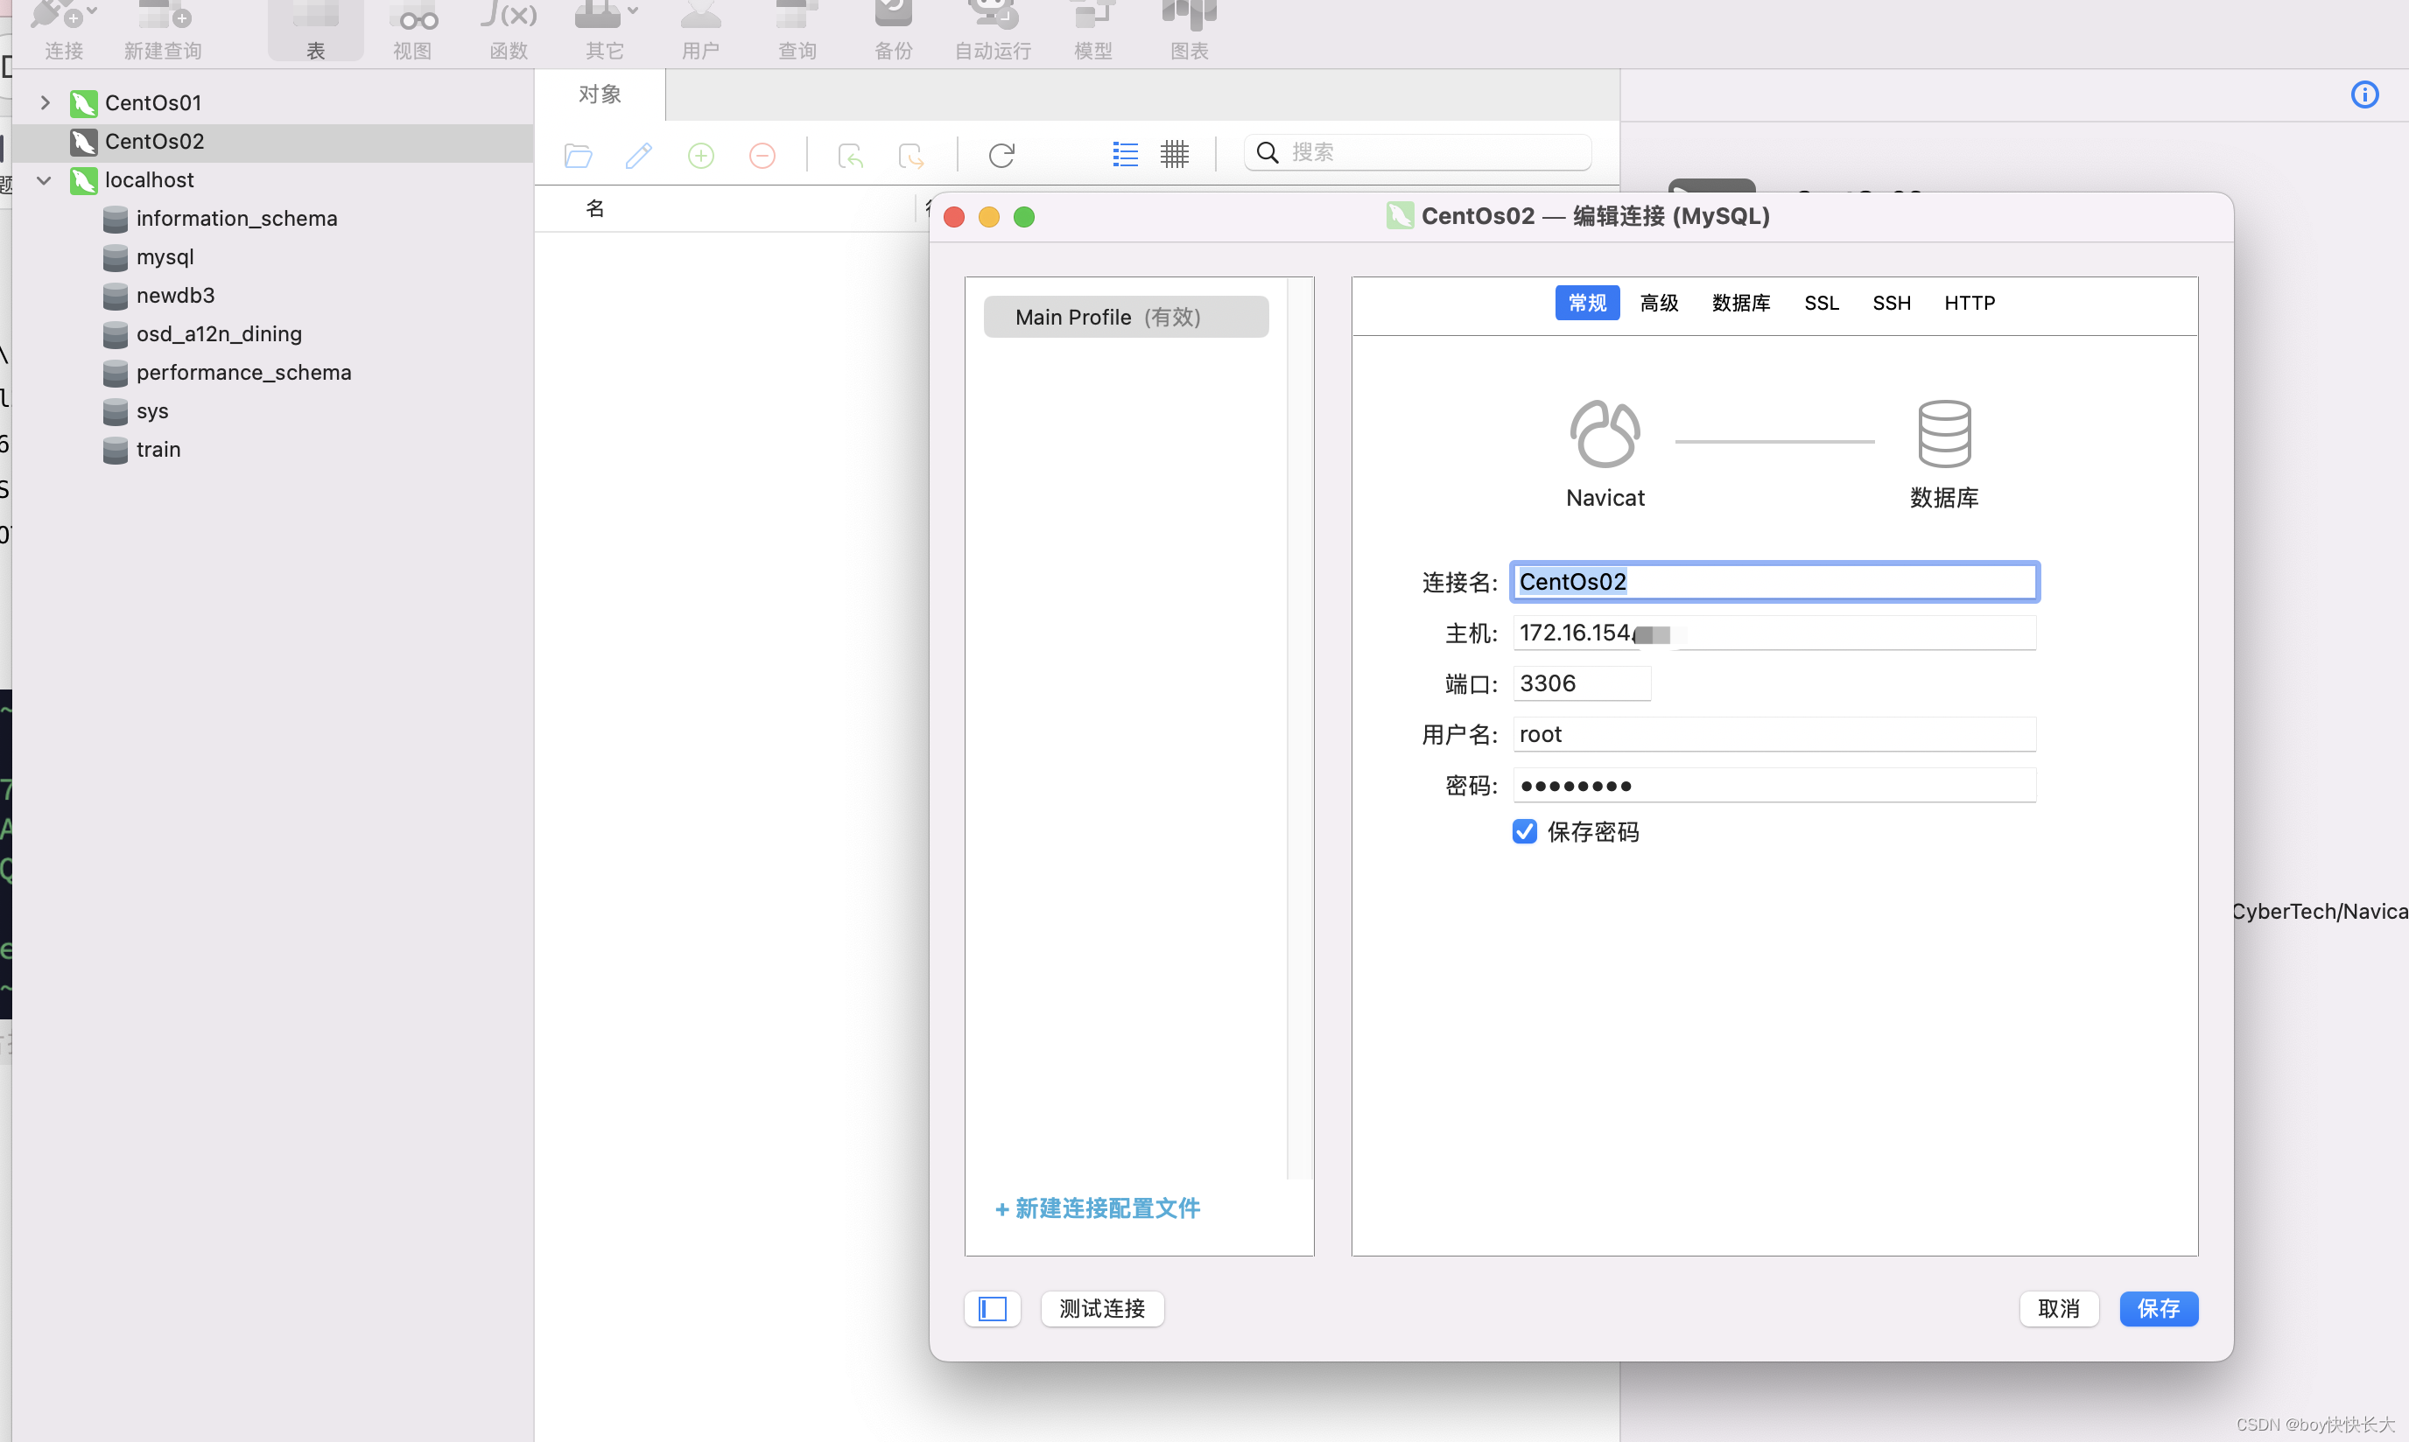Screen dimensions: 2409x1442
Task: Switch to list view icon
Action: point(1125,153)
